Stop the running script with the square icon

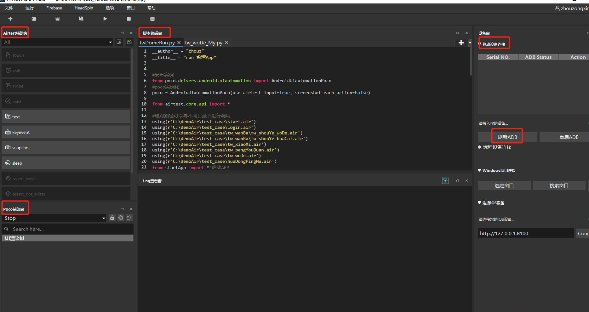coord(129,19)
